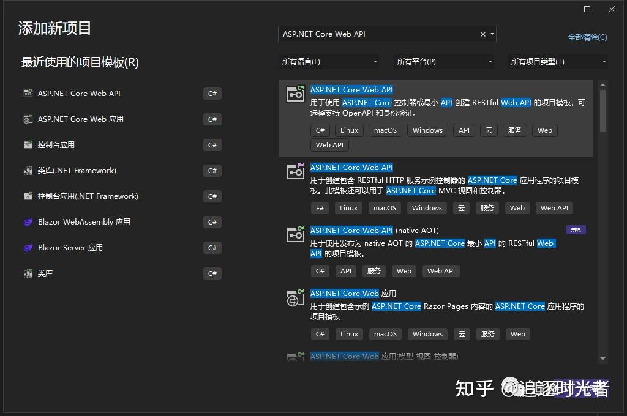Image resolution: width=627 pixels, height=416 pixels.
Task: Open the 所有语言(L) dropdown
Action: (x=329, y=61)
